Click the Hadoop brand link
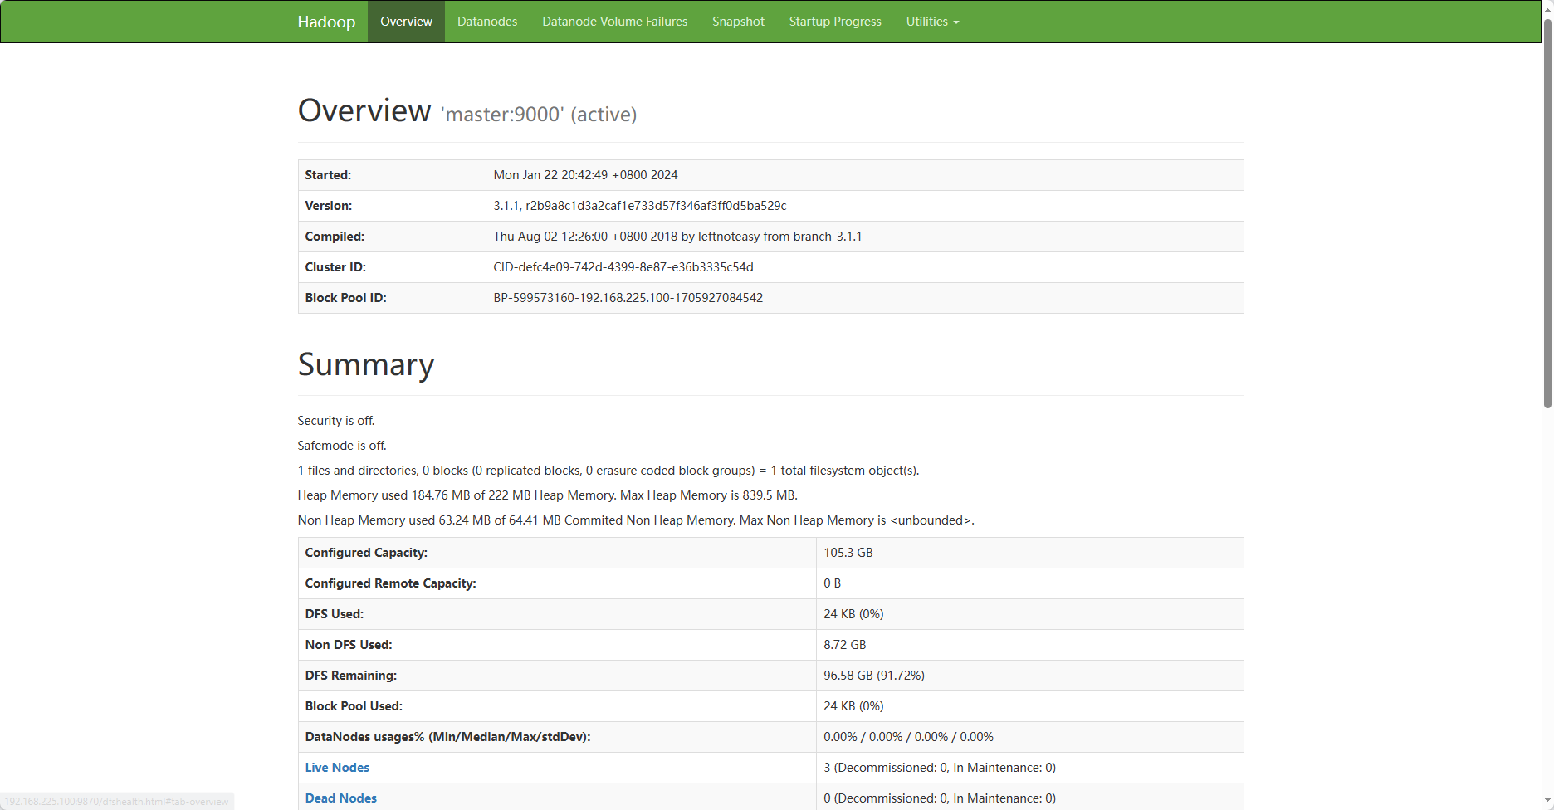1554x810 pixels. point(326,22)
